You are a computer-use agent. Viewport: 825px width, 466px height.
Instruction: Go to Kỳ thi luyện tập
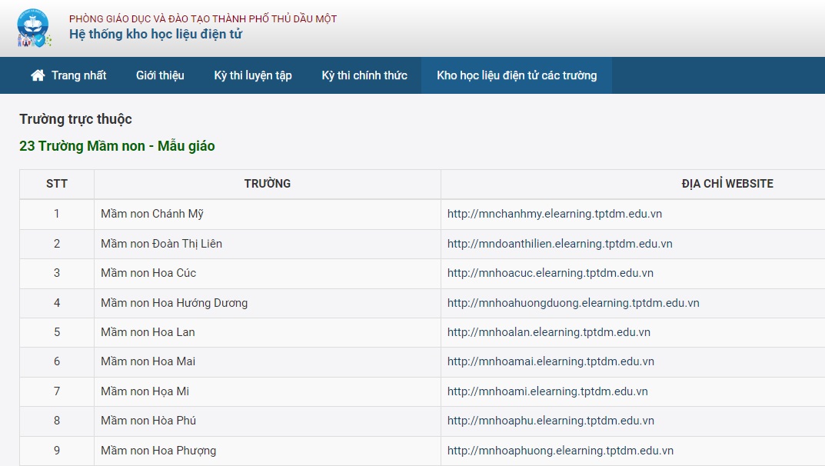pos(252,75)
